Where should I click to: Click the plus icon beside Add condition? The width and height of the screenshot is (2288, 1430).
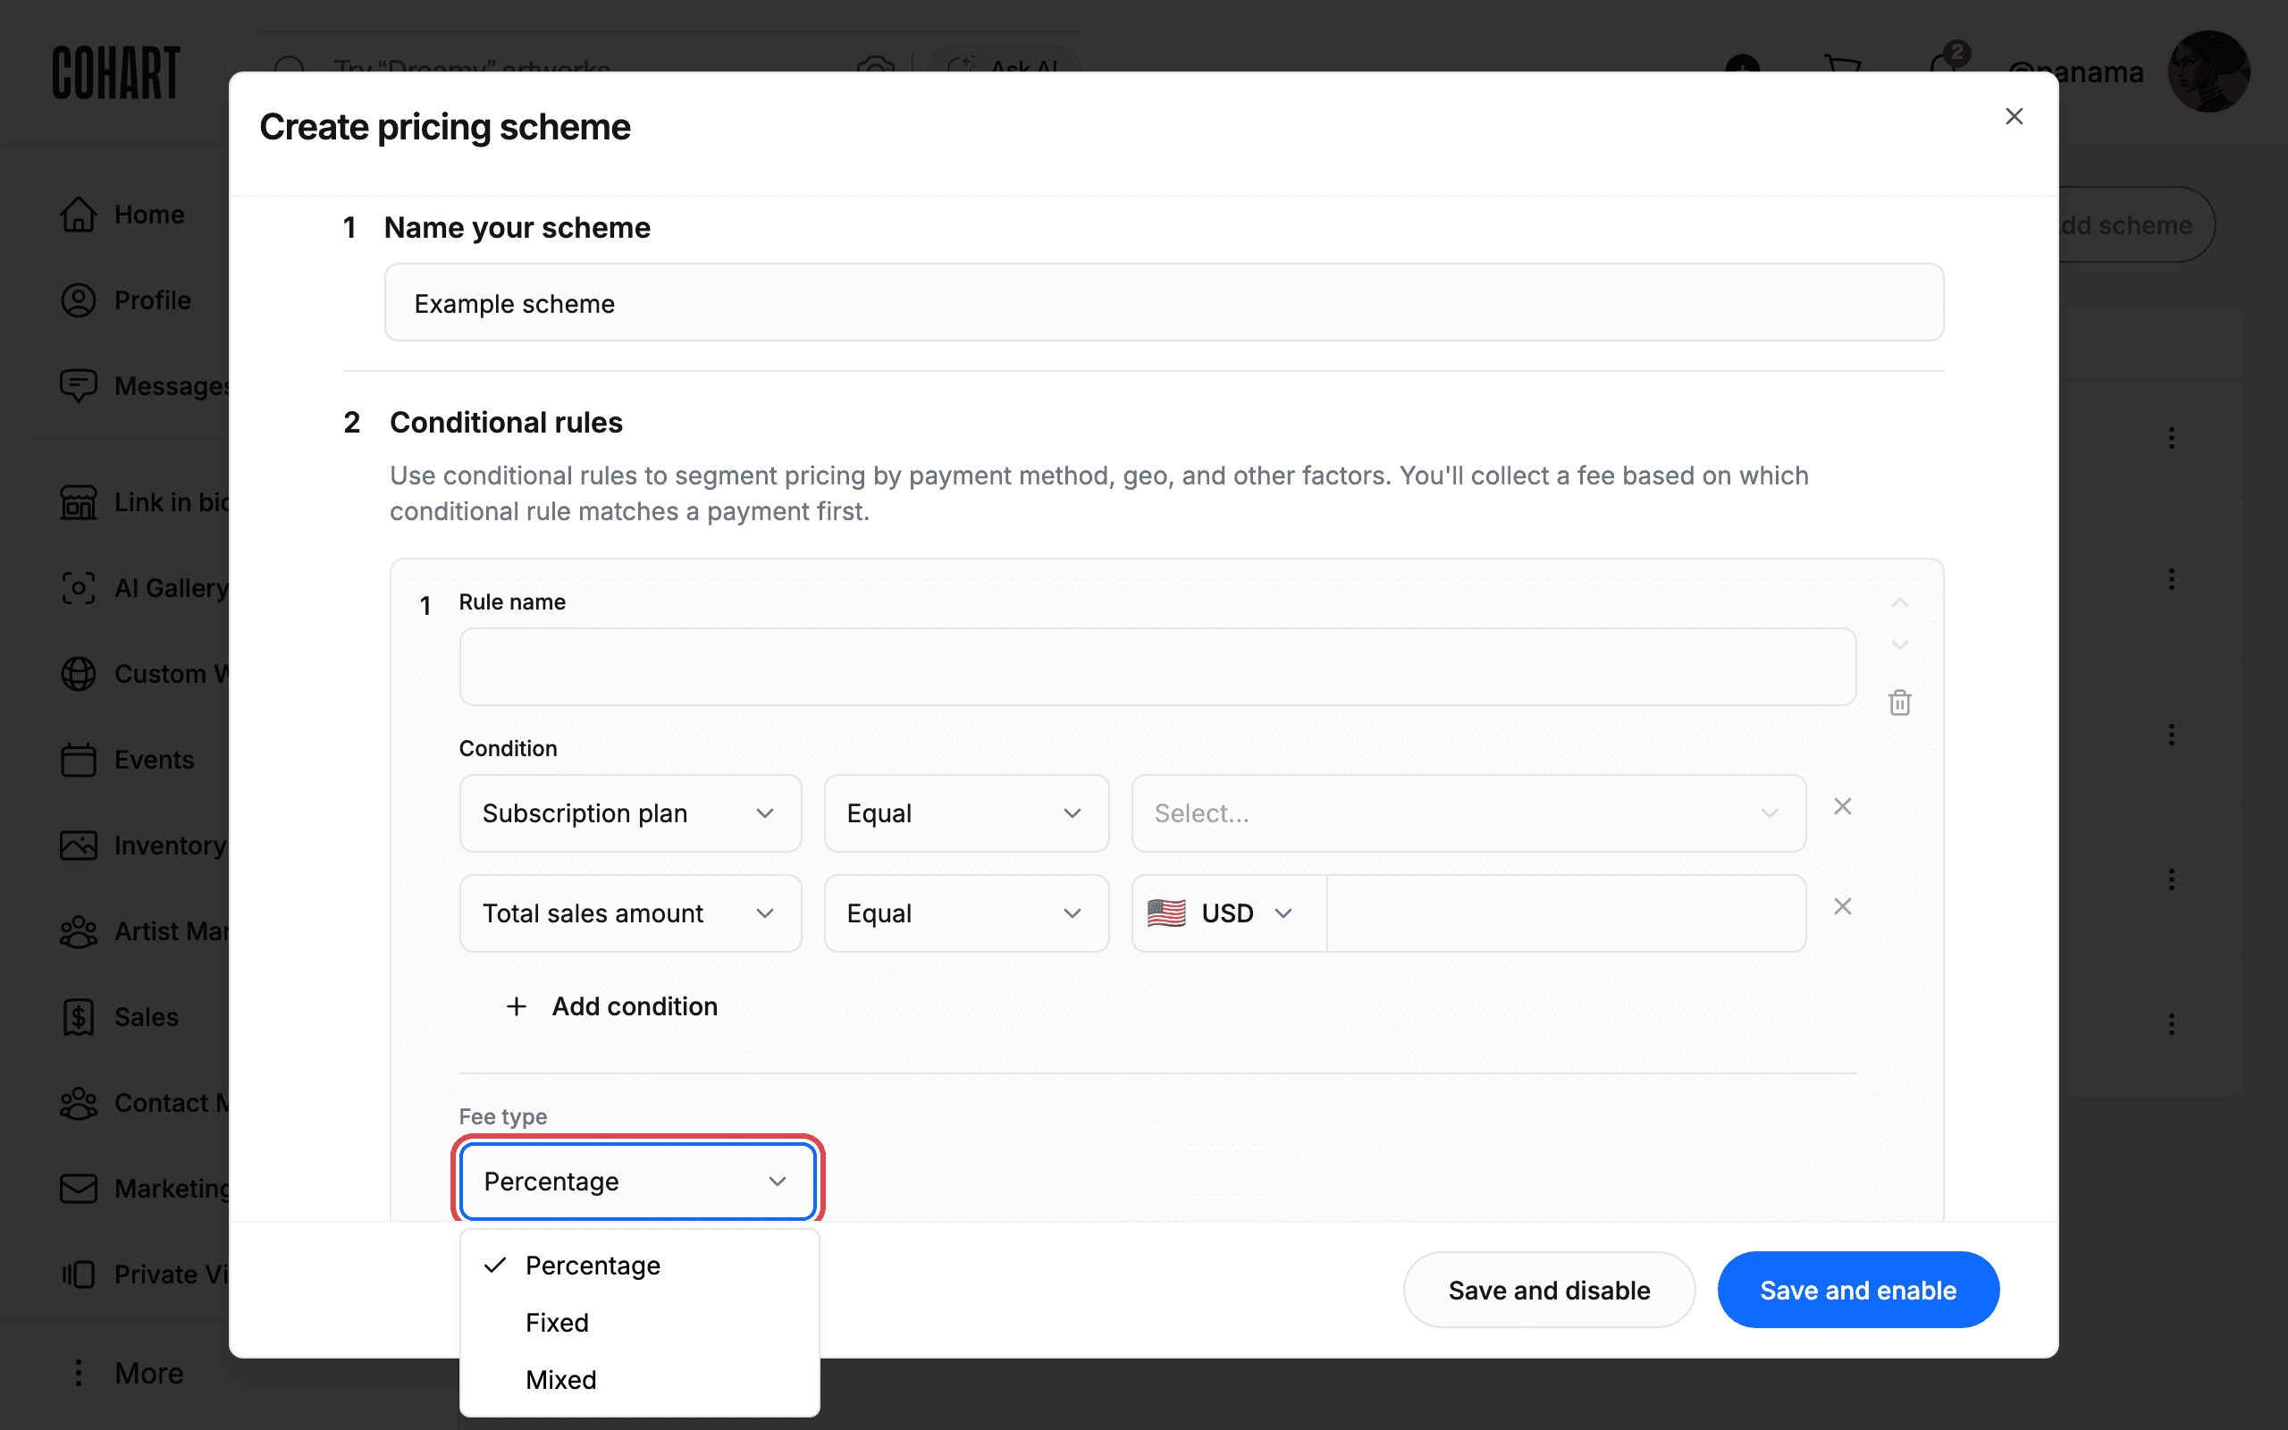(517, 1006)
